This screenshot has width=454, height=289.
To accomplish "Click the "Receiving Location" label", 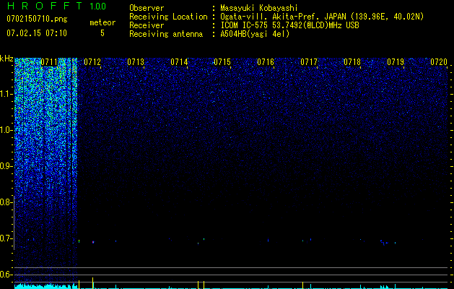I will (168, 17).
